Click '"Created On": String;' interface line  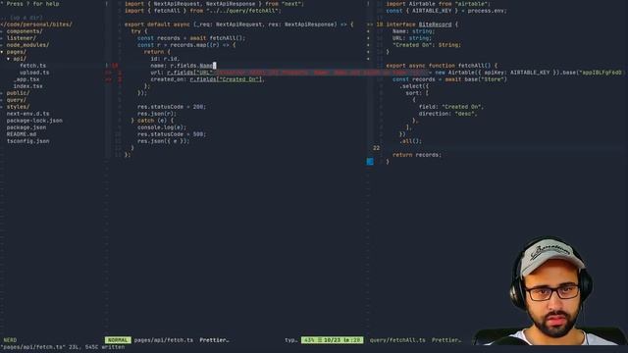pos(427,45)
